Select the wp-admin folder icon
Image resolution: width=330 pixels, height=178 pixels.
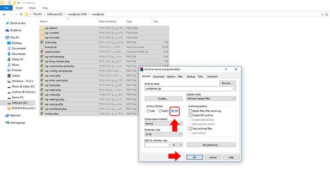pyautogui.click(x=42, y=28)
